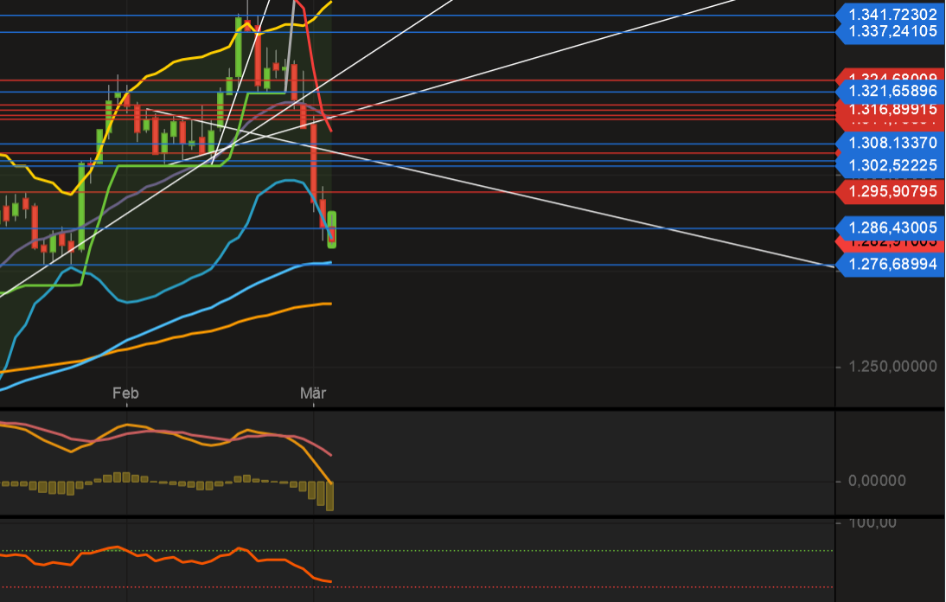
Task: Click the red 1.316,89915 price level tag
Action: (890, 109)
